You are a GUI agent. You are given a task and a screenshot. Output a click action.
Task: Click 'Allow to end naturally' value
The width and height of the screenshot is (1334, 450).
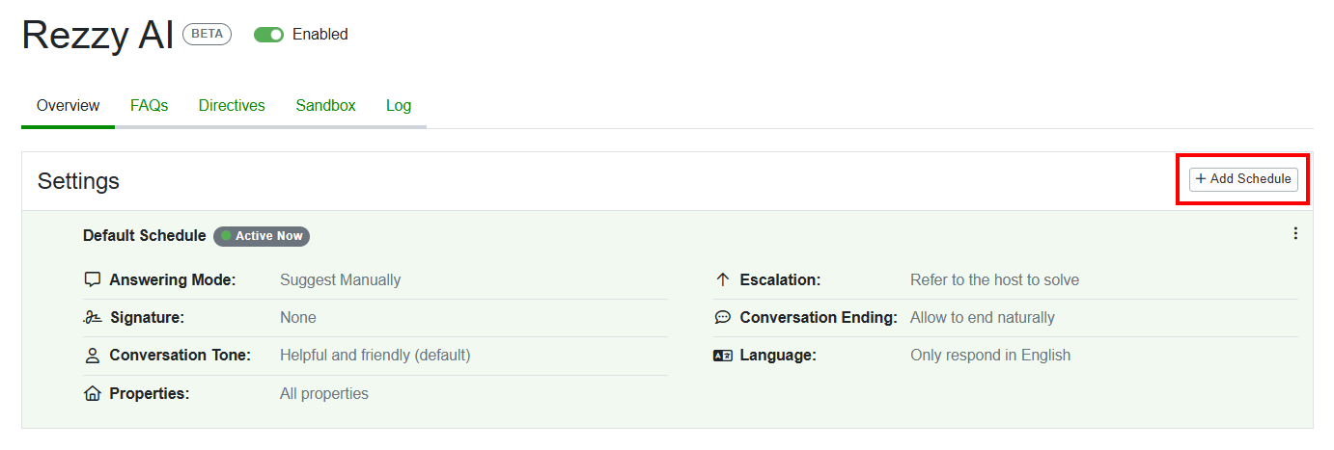tap(983, 318)
